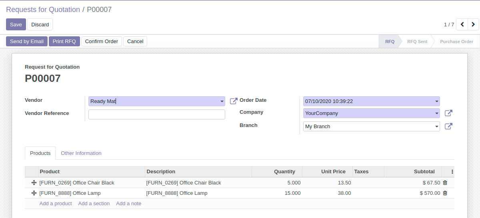Open Requests for Quotation breadcrumb
The image size is (480, 218).
[x=43, y=10]
